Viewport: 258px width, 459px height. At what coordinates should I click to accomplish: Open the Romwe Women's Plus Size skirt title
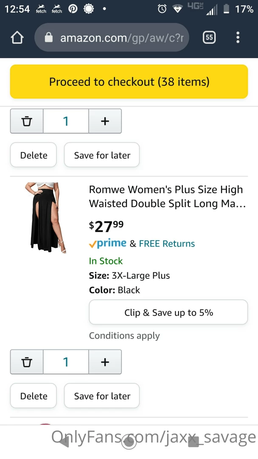[166, 196]
